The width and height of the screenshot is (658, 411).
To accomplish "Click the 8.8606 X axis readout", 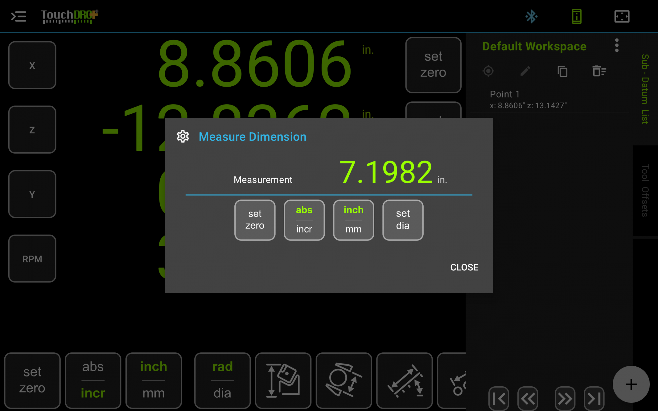I will coord(255,64).
